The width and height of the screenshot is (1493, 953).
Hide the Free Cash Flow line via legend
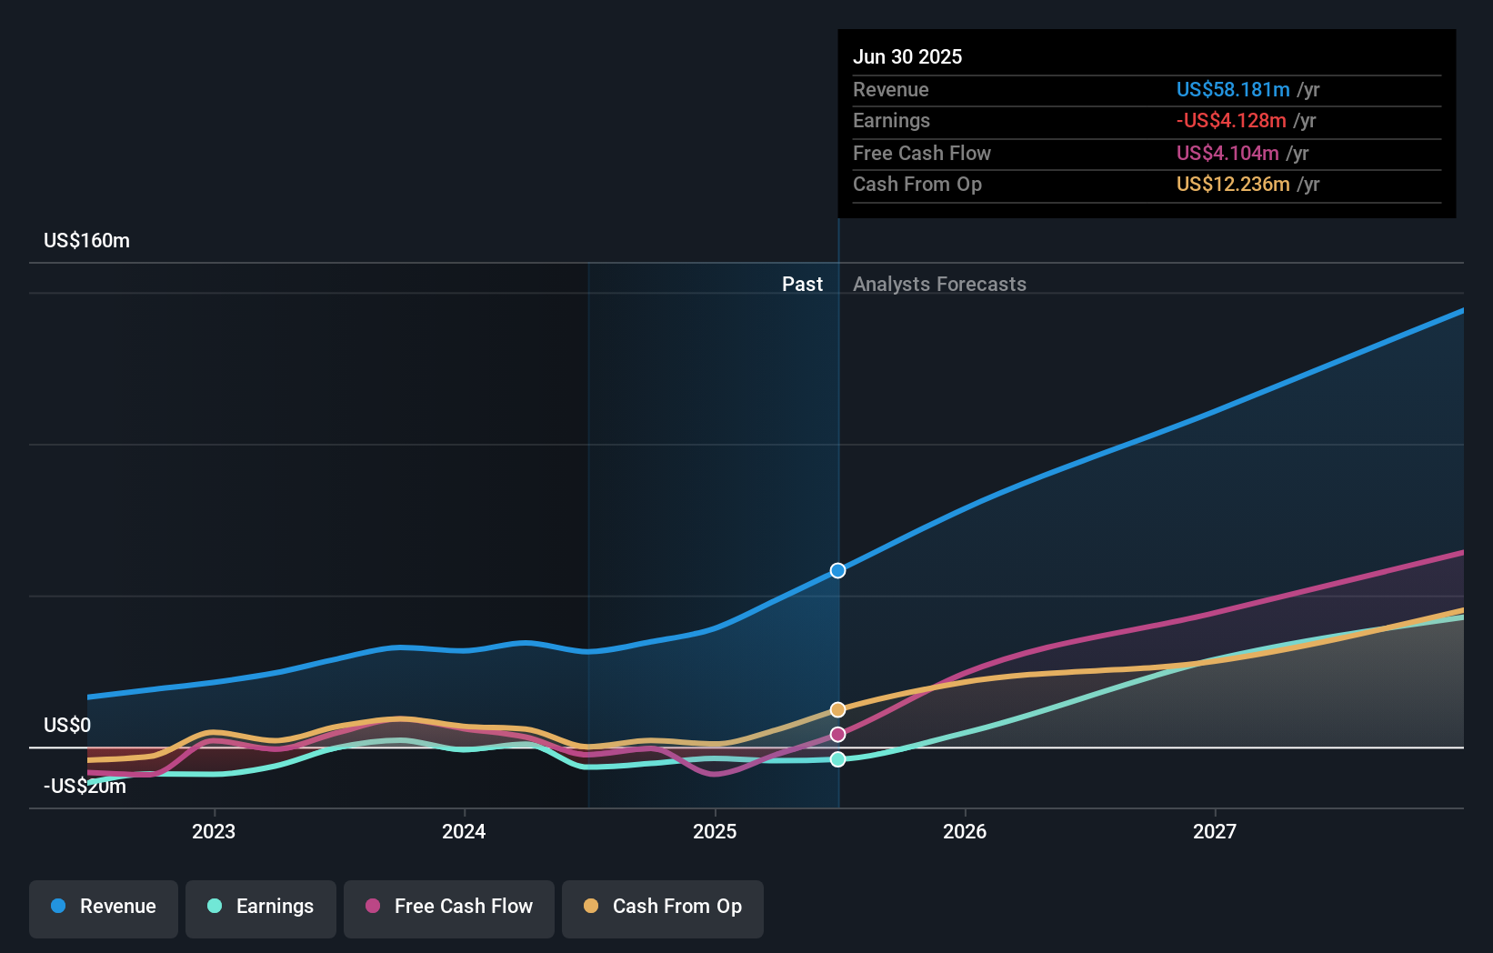click(x=449, y=907)
